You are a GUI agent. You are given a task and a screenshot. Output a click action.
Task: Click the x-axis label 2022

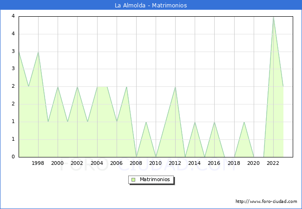[x=273, y=163]
